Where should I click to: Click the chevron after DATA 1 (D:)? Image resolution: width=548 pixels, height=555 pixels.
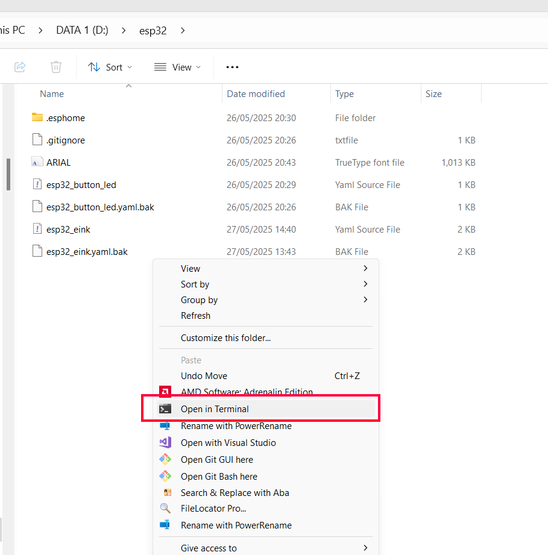(x=124, y=31)
